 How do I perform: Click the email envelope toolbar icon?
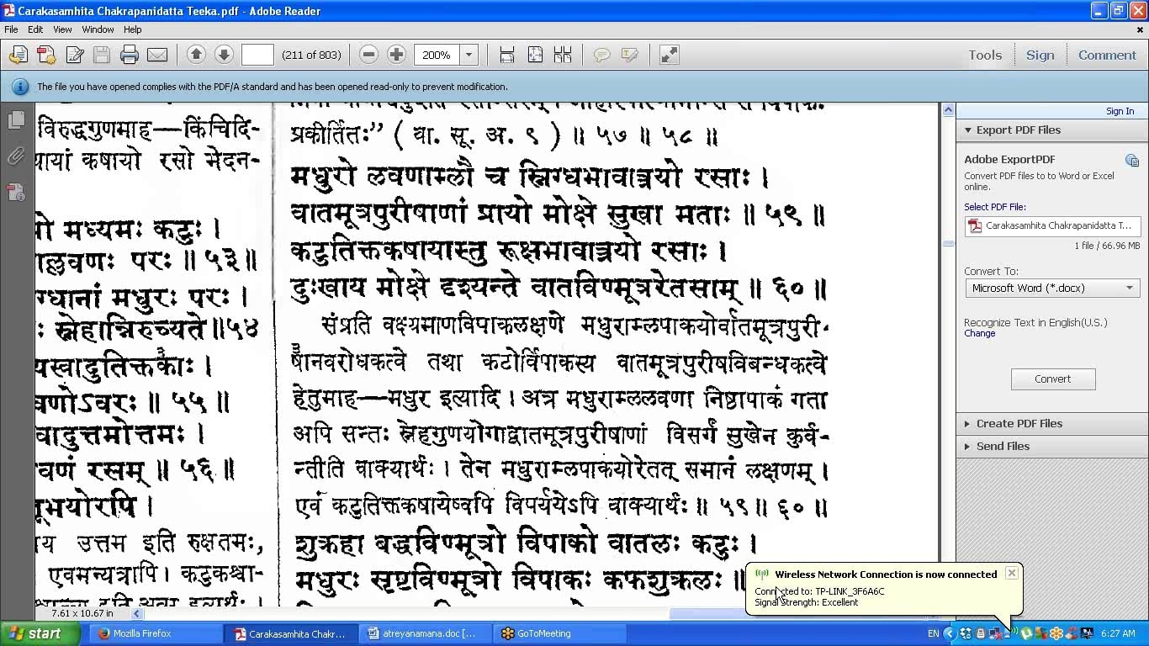pyautogui.click(x=157, y=56)
